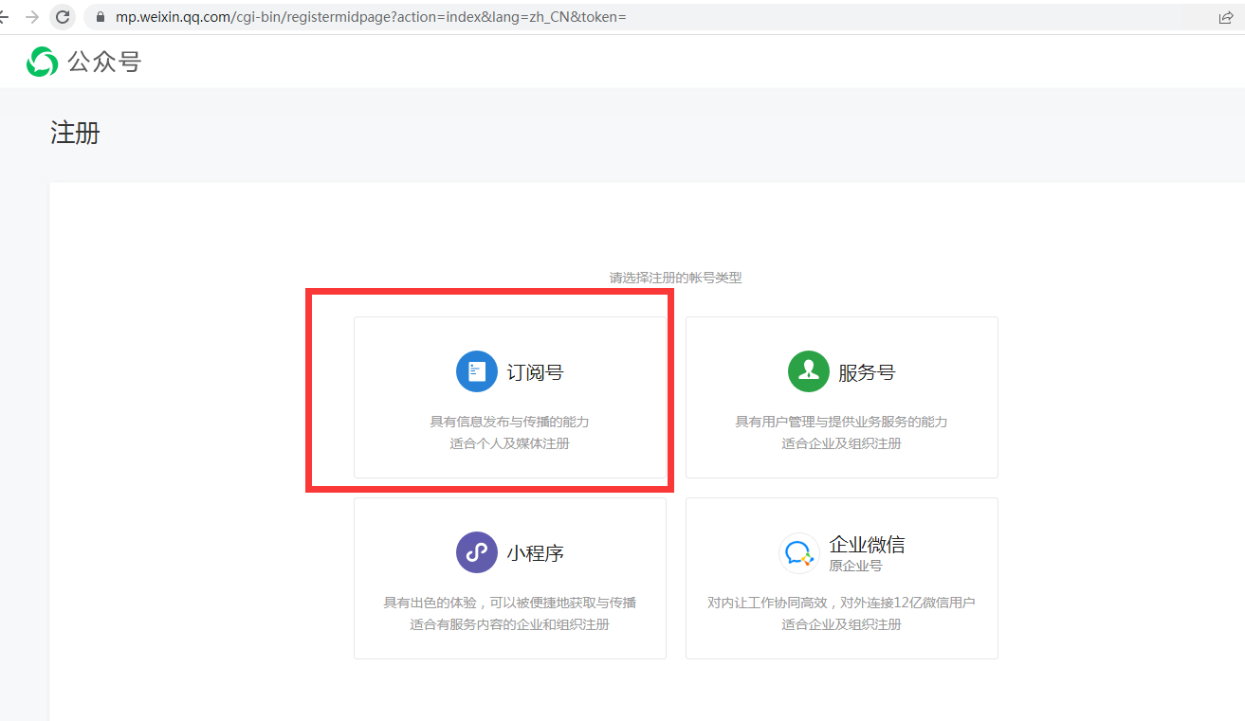Click 对内让工作协同高效 description in 企业微信 card
Image resolution: width=1245 pixels, height=721 pixels.
[x=766, y=603]
